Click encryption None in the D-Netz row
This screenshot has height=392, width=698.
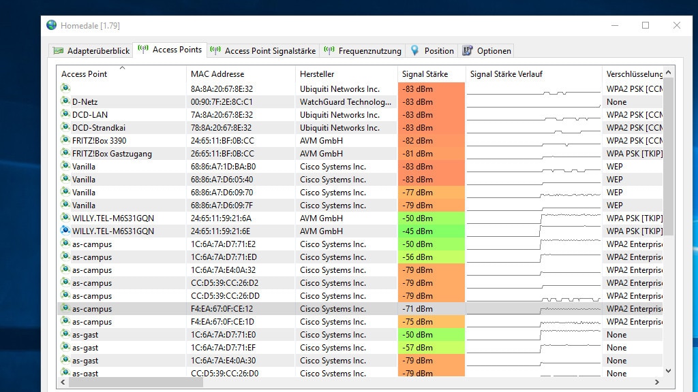pyautogui.click(x=616, y=102)
